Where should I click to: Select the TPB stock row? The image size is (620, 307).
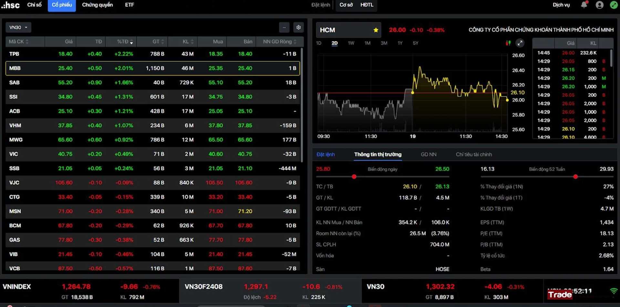(153, 54)
